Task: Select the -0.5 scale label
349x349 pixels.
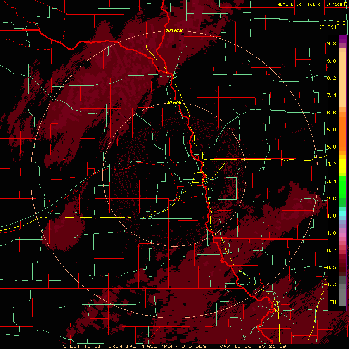Action: tap(330, 268)
